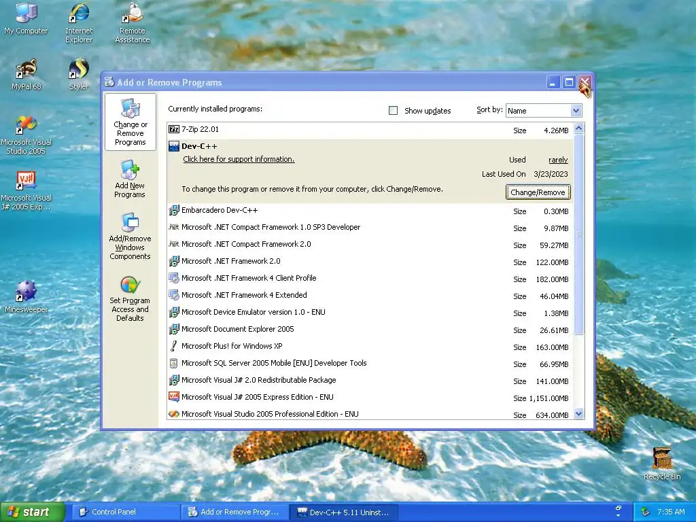Select Microsoft Visual Studio 2005 Professional Edition - ENU
696x522 pixels.
(x=370, y=414)
